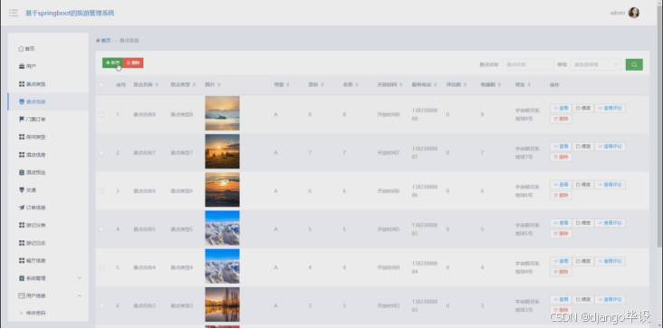Click 查看 button in row 景点名称7

click(561, 146)
